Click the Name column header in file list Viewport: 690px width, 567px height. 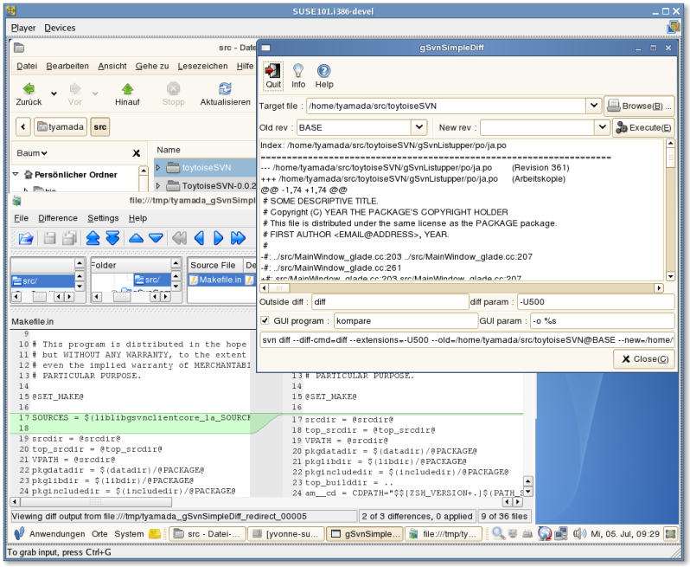click(169, 150)
